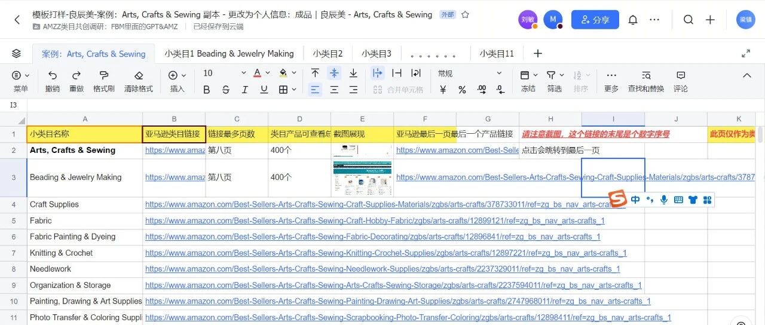The height and width of the screenshot is (325, 765).
Task: Enable text overflow mode
Action: (378, 73)
